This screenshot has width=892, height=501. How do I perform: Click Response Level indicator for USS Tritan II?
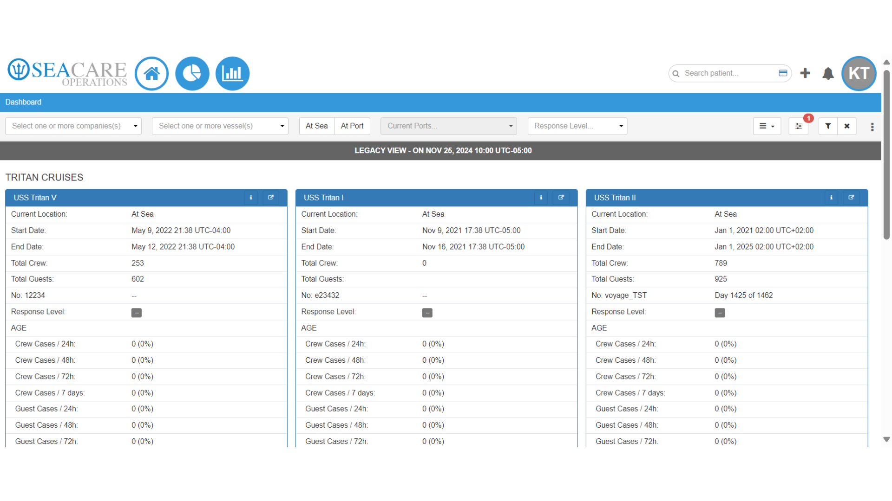tap(720, 313)
